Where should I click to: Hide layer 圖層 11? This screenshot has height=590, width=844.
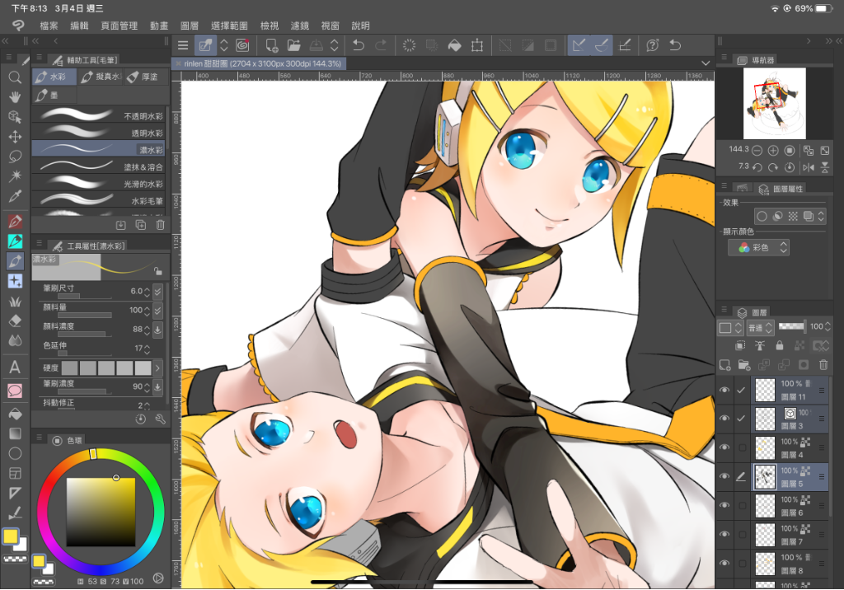(x=724, y=390)
